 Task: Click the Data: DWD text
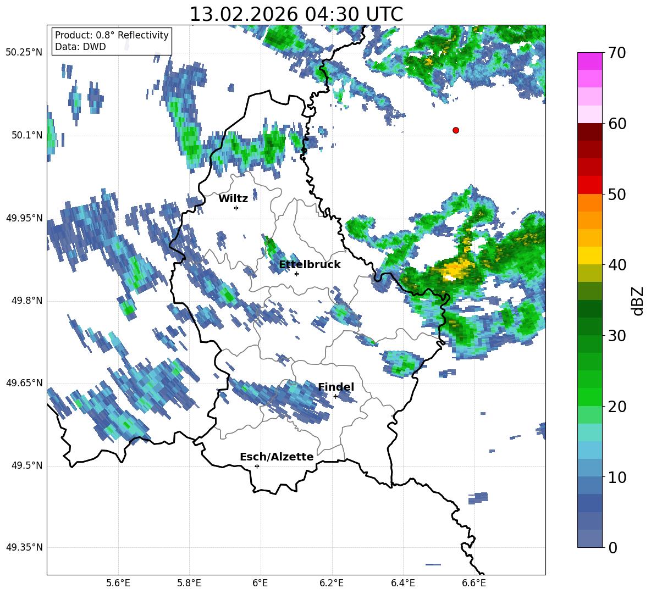pyautogui.click(x=80, y=47)
